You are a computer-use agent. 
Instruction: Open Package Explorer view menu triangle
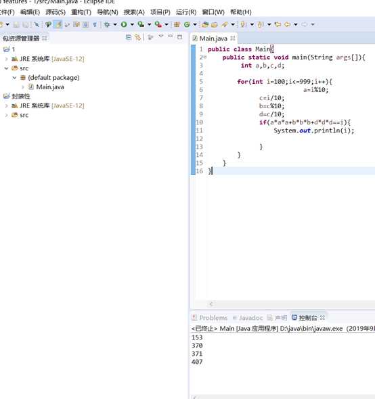coord(160,37)
